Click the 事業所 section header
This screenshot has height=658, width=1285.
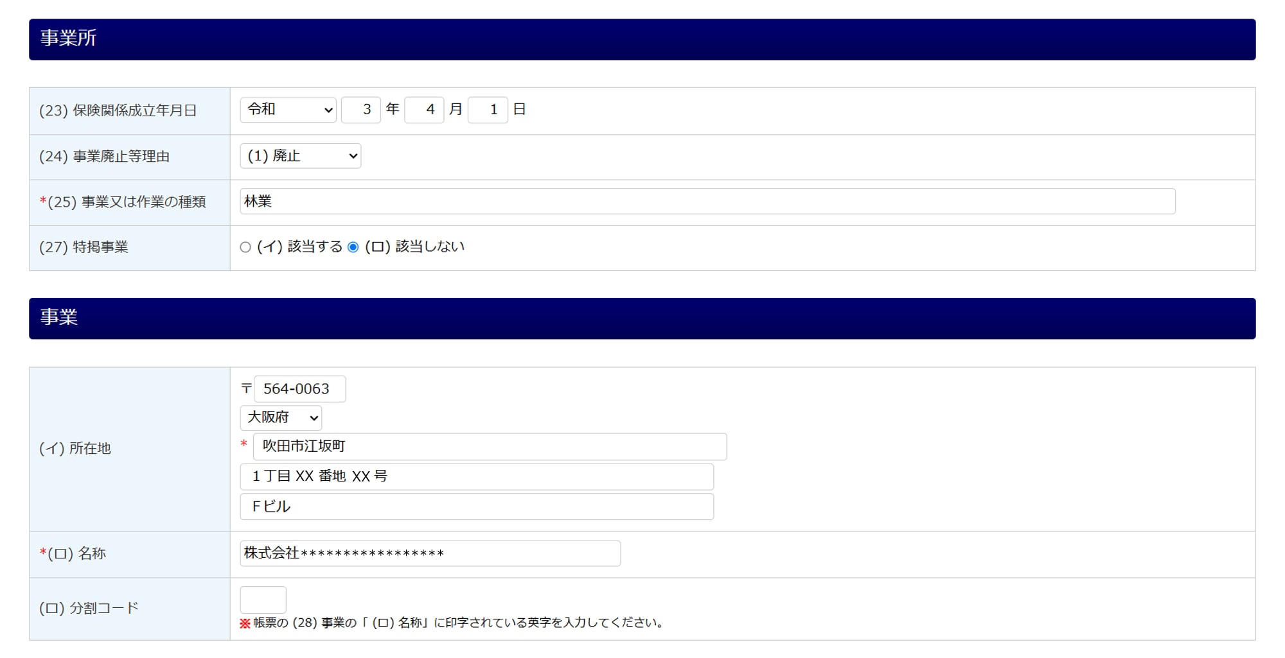pyautogui.click(x=642, y=40)
